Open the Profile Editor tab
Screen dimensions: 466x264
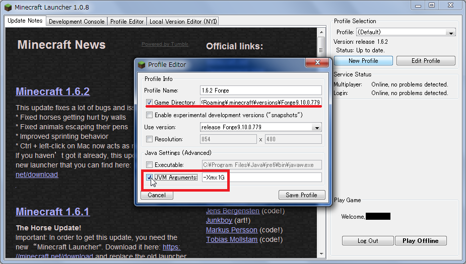tap(127, 21)
